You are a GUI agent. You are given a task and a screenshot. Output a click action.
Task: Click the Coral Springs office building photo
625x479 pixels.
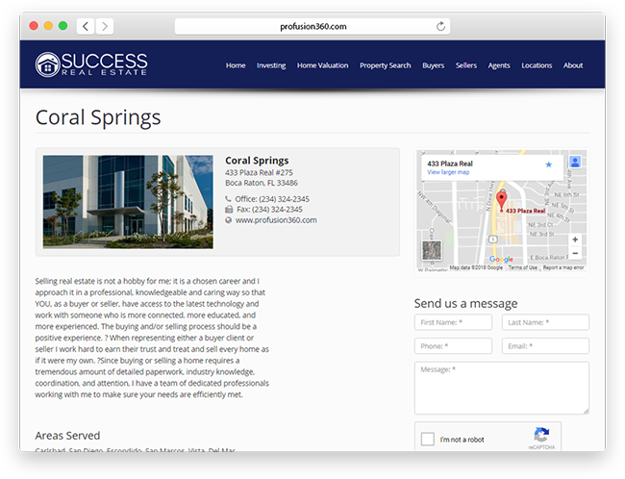(x=128, y=202)
